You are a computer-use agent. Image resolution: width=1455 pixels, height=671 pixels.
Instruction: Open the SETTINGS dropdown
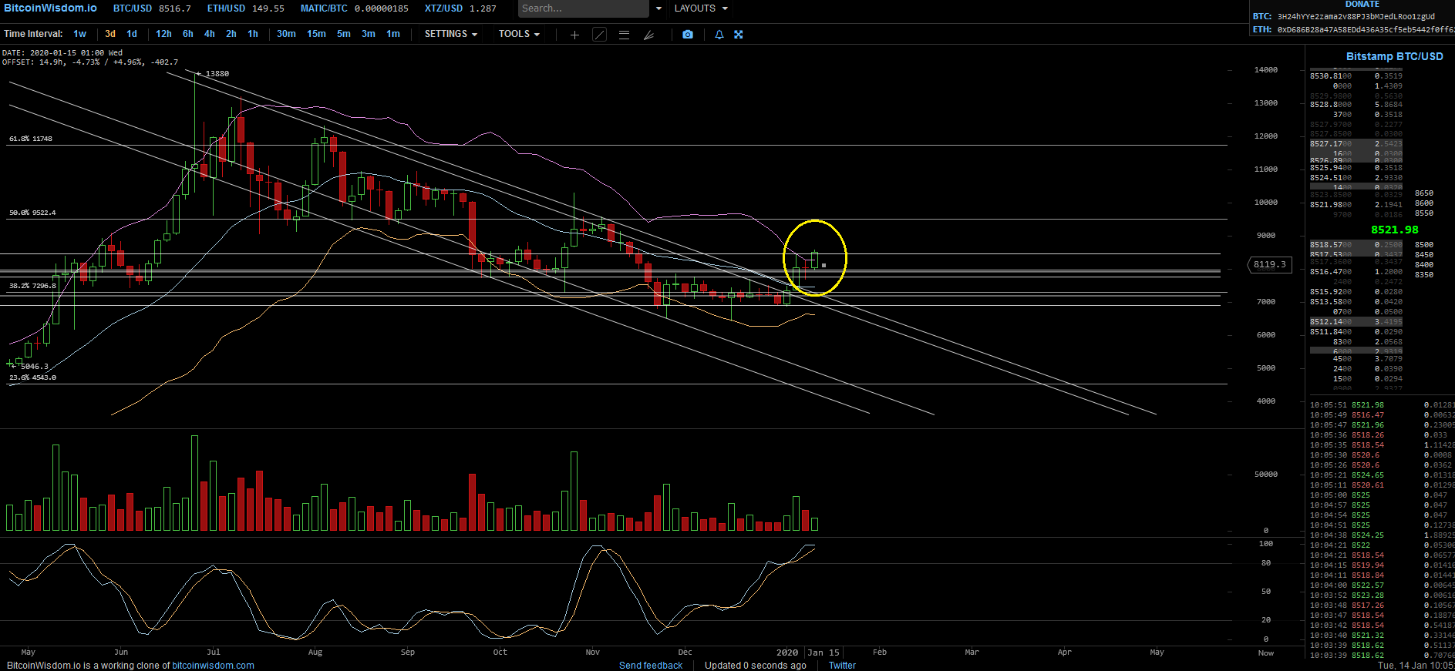450,34
